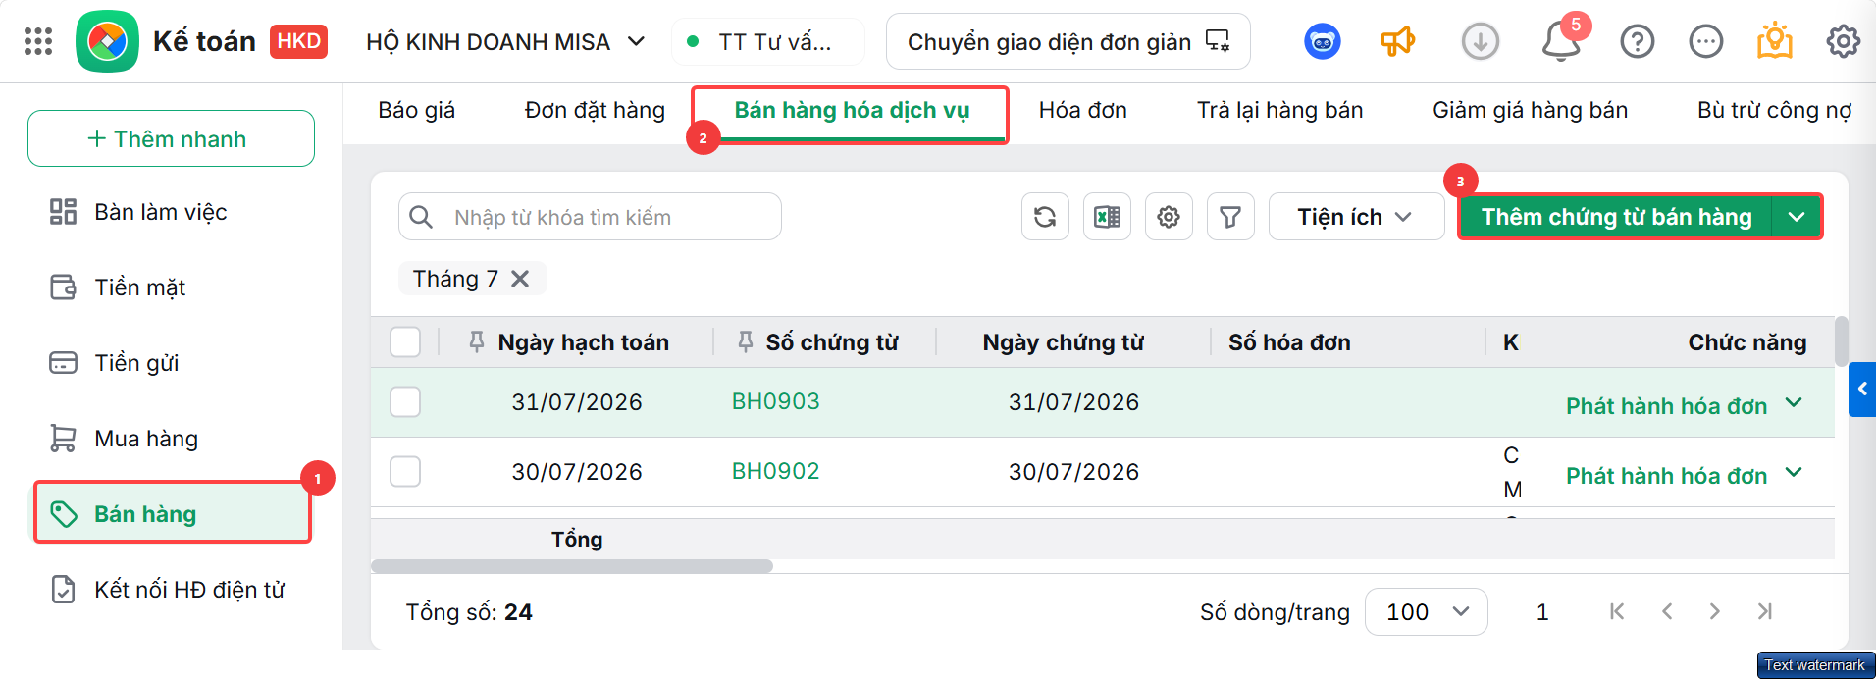The height and width of the screenshot is (679, 1876).
Task: Open Mua hàng in the sidebar
Action: point(145,439)
